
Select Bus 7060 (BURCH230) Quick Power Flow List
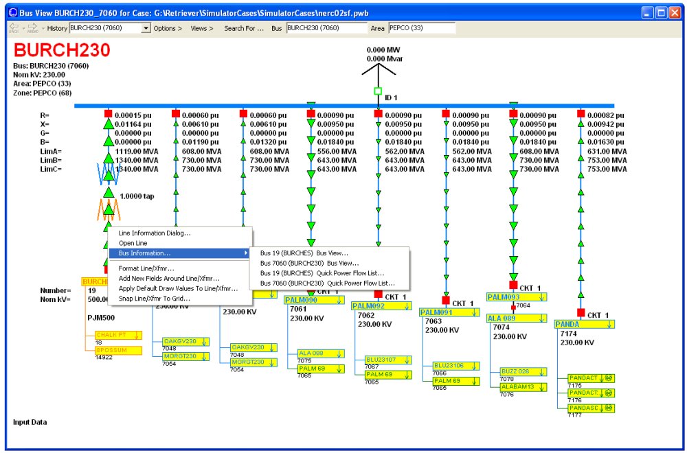(327, 282)
